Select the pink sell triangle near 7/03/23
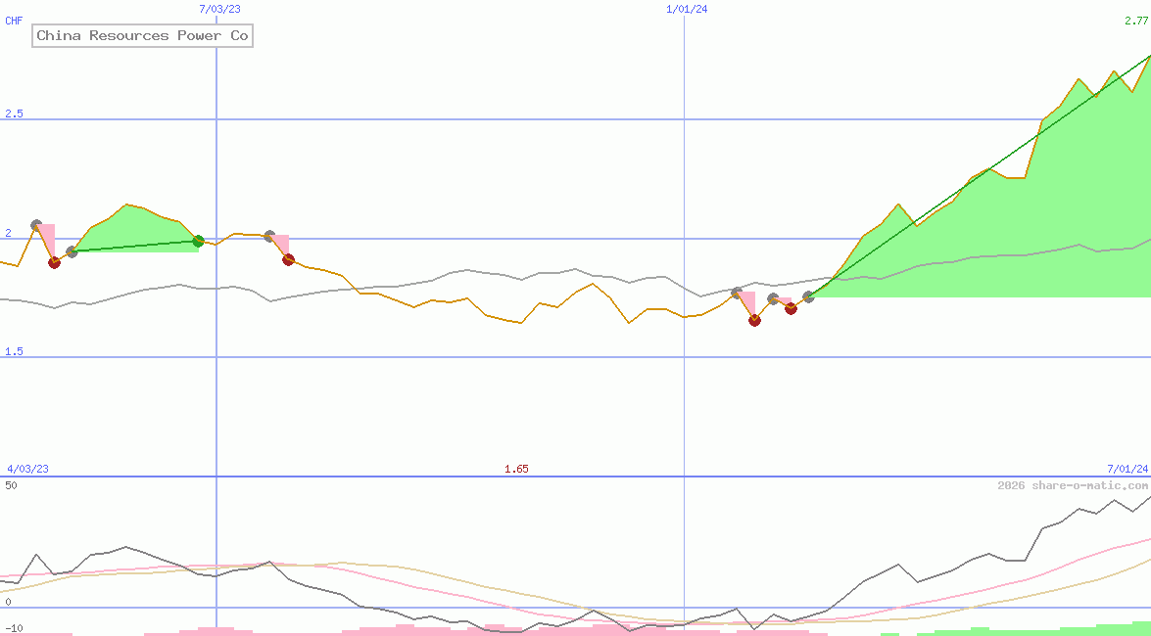1151x636 pixels. coord(280,242)
